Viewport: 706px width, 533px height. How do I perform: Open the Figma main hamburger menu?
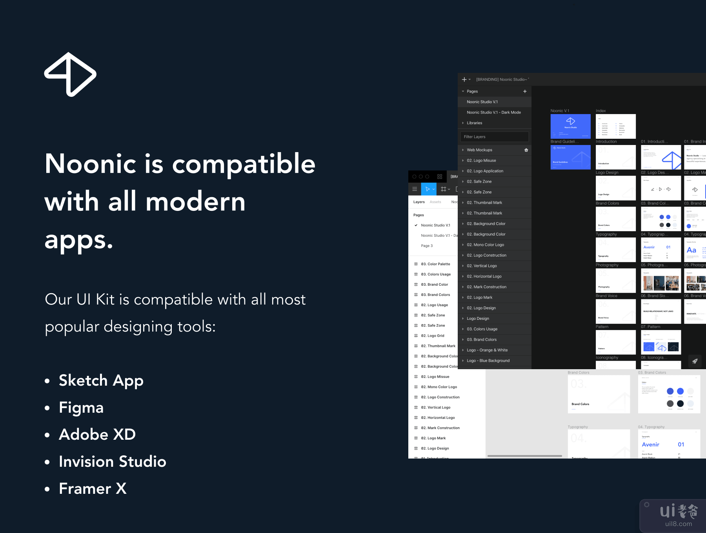coord(415,189)
